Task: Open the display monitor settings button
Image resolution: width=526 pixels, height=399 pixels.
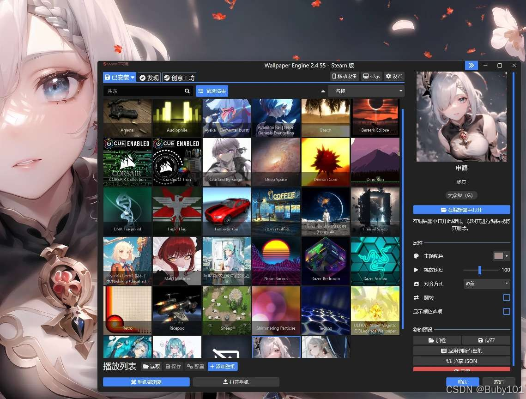Action: (x=371, y=76)
